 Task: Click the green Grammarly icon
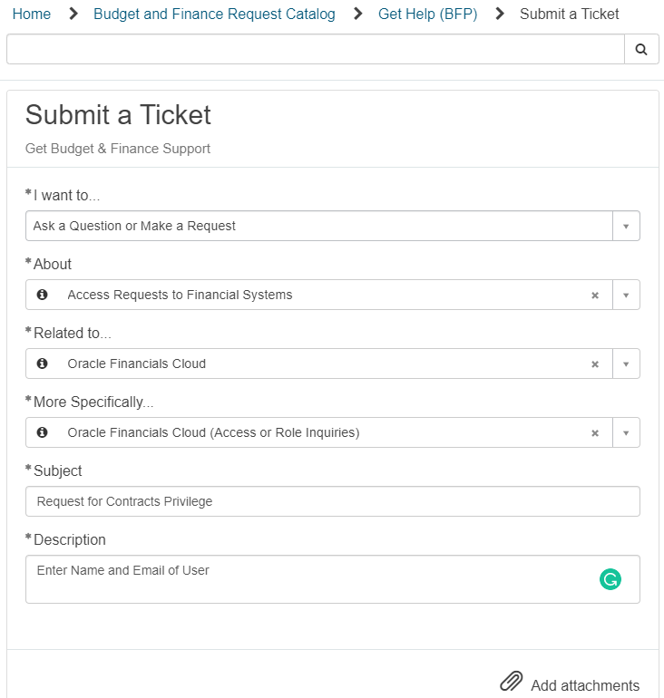610,579
